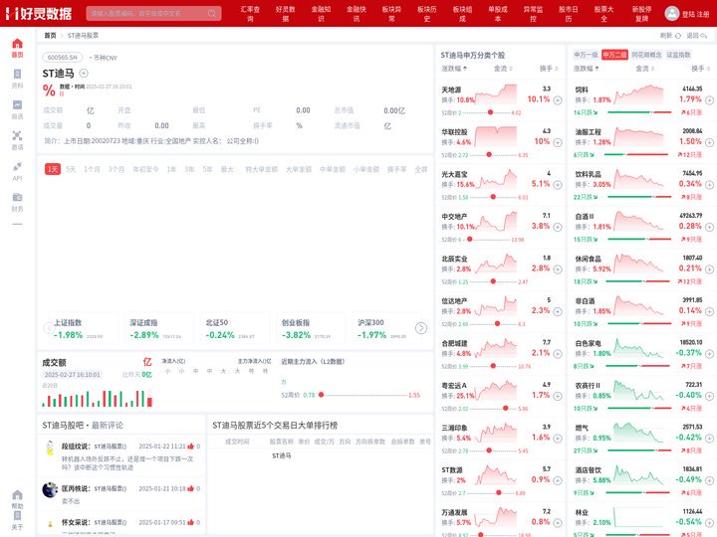Image resolution: width=717 pixels, height=537 pixels.
Task: Open the 财务 sidebar icon
Action: coord(17,197)
